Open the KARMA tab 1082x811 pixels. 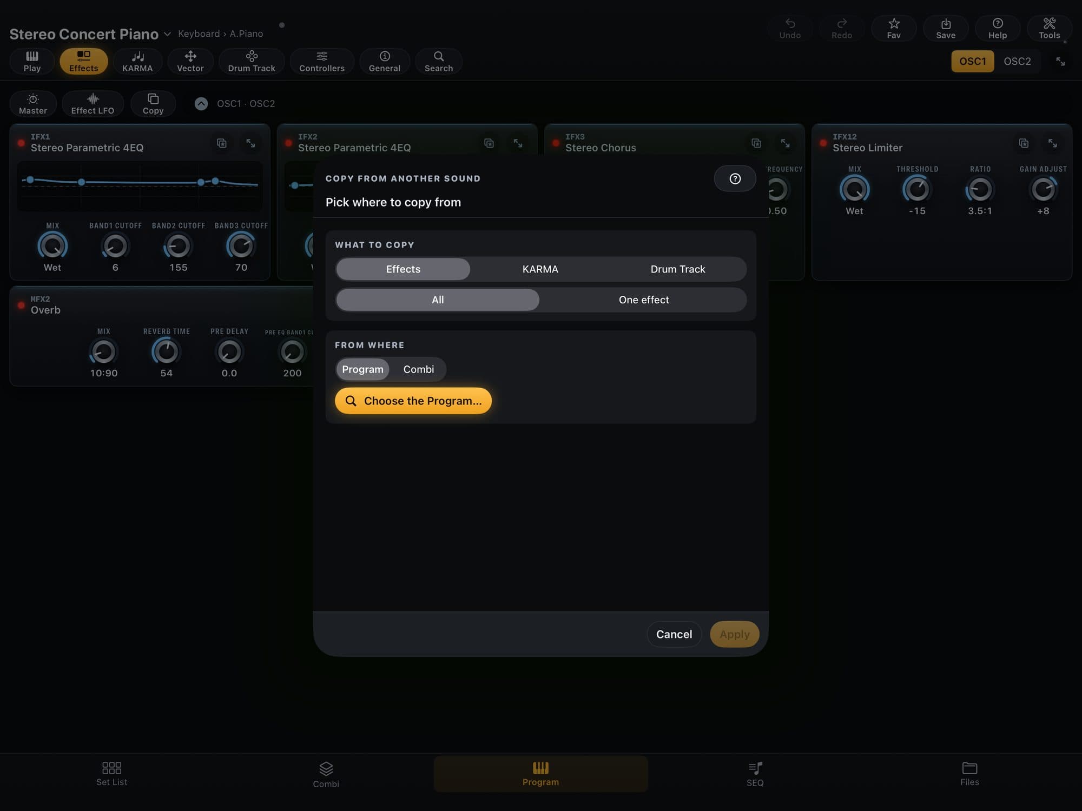[x=137, y=61]
